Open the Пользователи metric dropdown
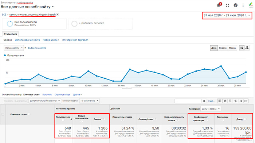 (14, 48)
